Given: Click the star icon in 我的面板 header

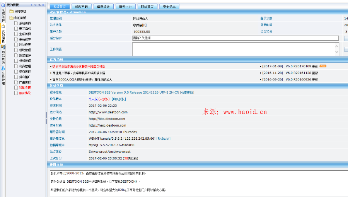Looking at the screenshot, I should pyautogui.click(x=32, y=5).
